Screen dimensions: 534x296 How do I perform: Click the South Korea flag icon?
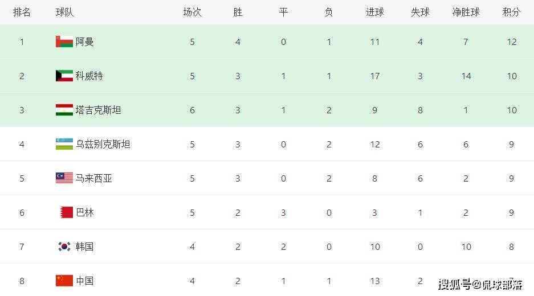pyautogui.click(x=64, y=246)
